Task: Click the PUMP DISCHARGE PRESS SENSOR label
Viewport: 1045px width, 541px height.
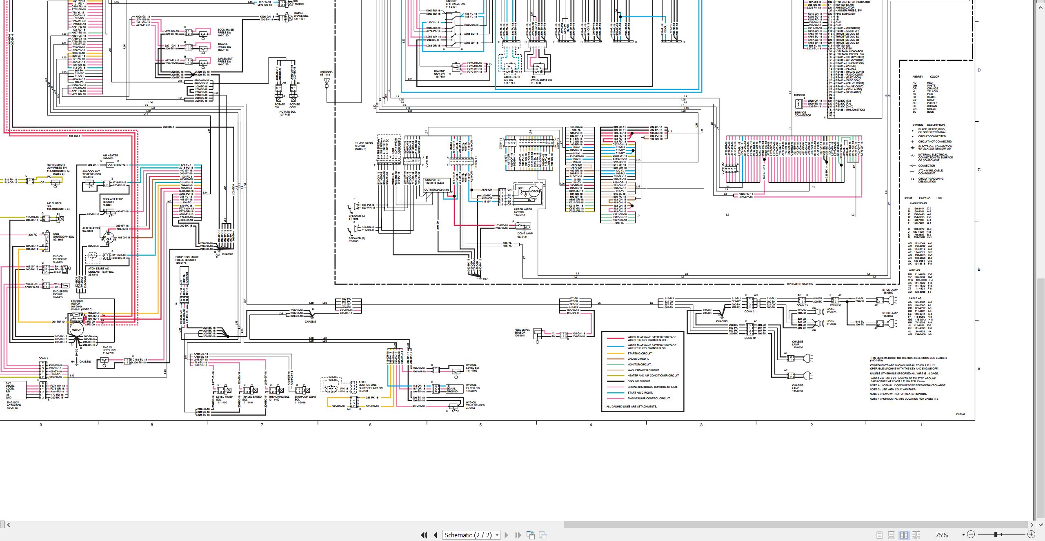Action: pyautogui.click(x=187, y=258)
